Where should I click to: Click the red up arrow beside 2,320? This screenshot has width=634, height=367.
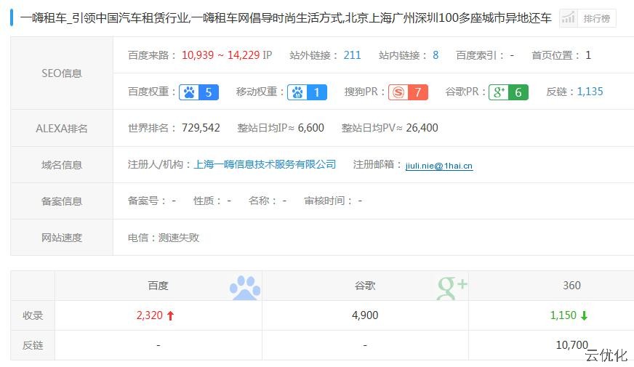pos(171,316)
